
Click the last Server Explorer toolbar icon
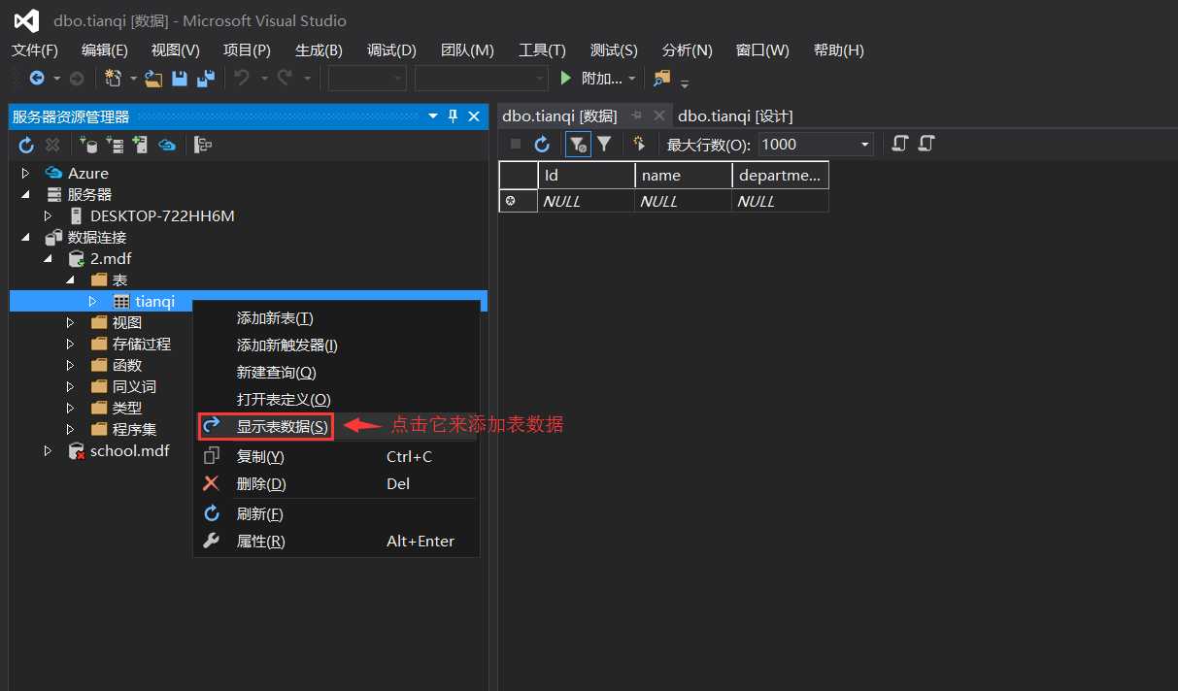[x=203, y=145]
